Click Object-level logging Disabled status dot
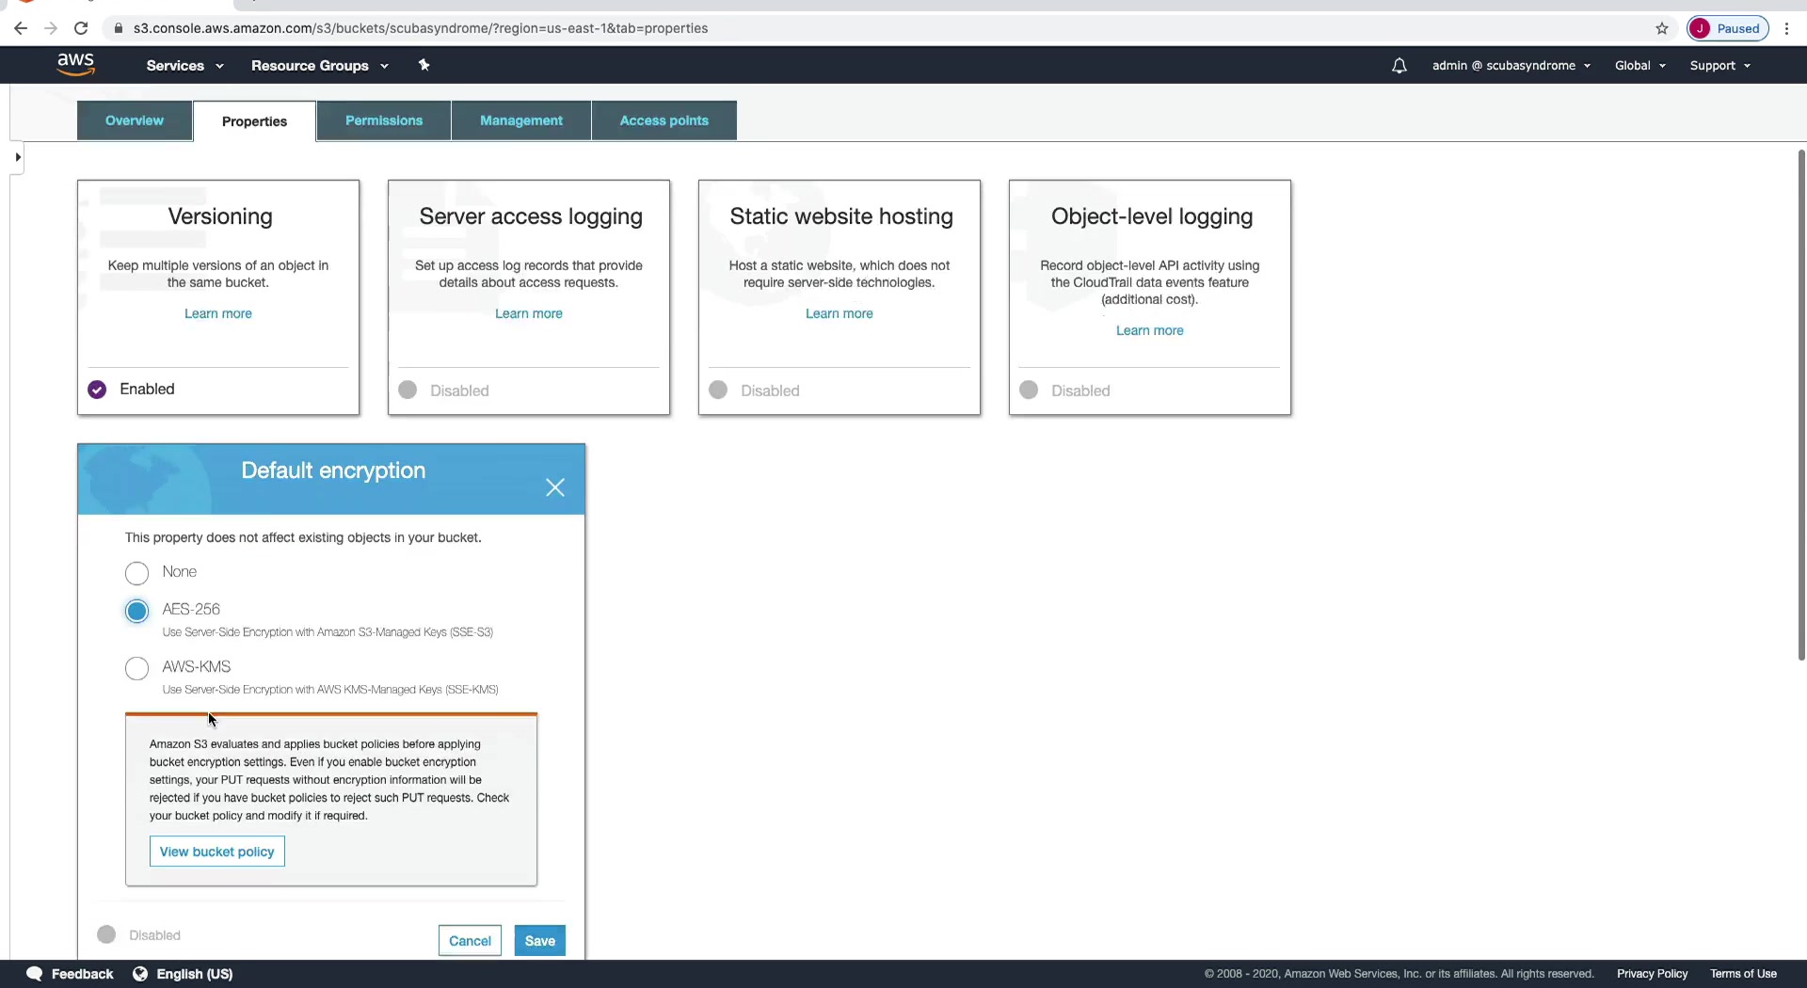Viewport: 1807px width, 988px height. [x=1029, y=390]
